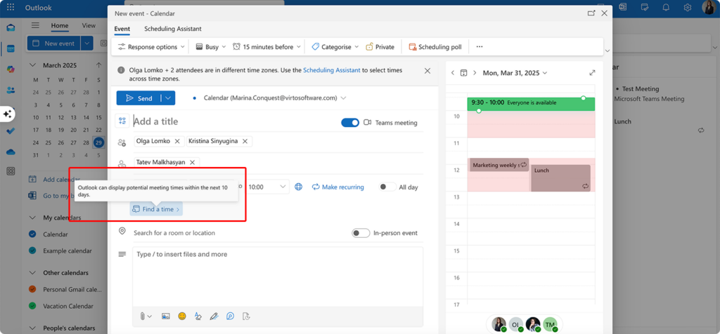Open OneDrive from the left sidebar

point(11,152)
